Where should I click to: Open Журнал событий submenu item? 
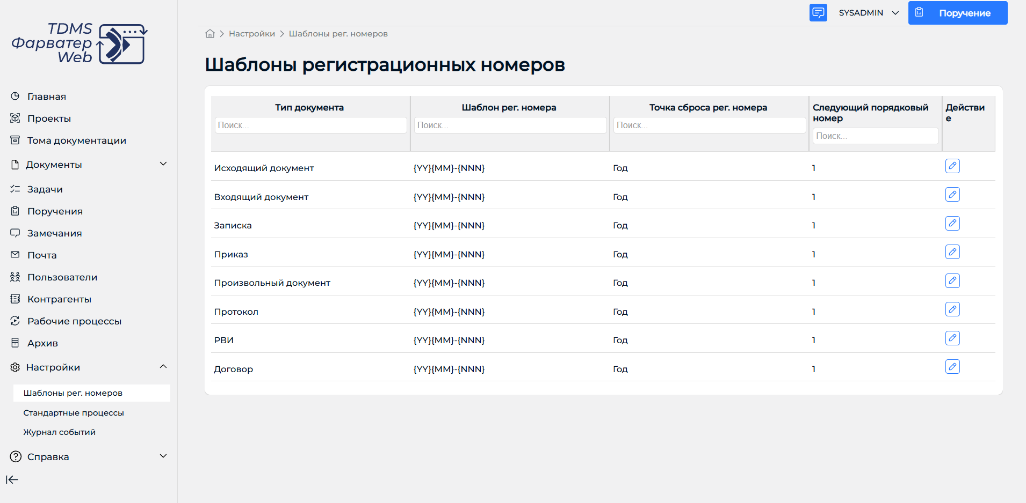[59, 432]
